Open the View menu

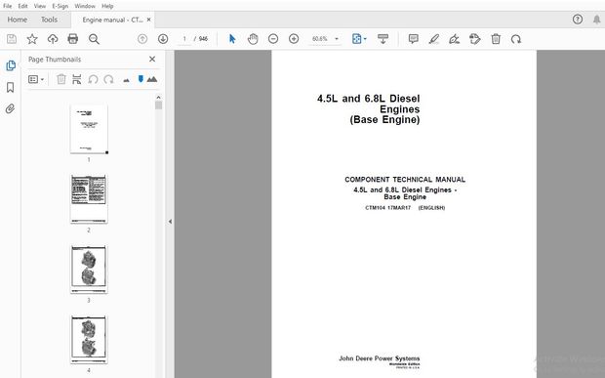(x=40, y=6)
